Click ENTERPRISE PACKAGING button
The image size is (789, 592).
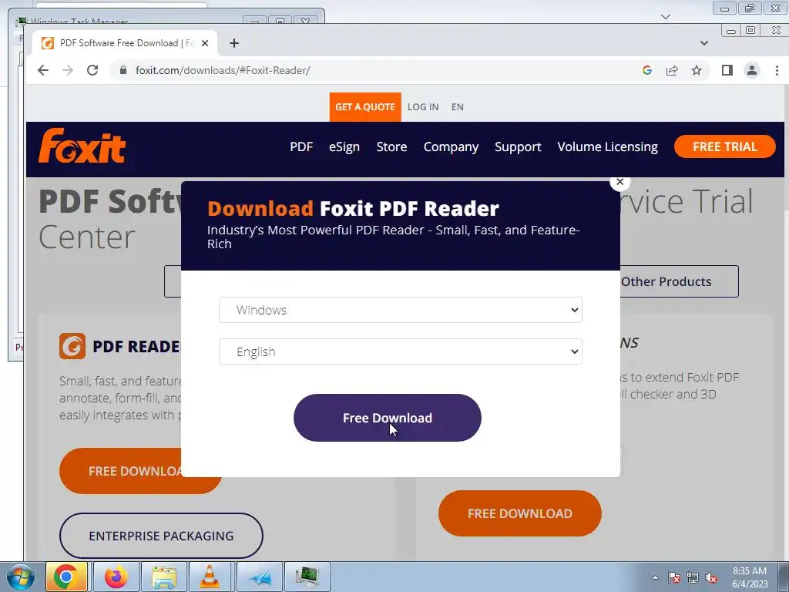click(161, 536)
